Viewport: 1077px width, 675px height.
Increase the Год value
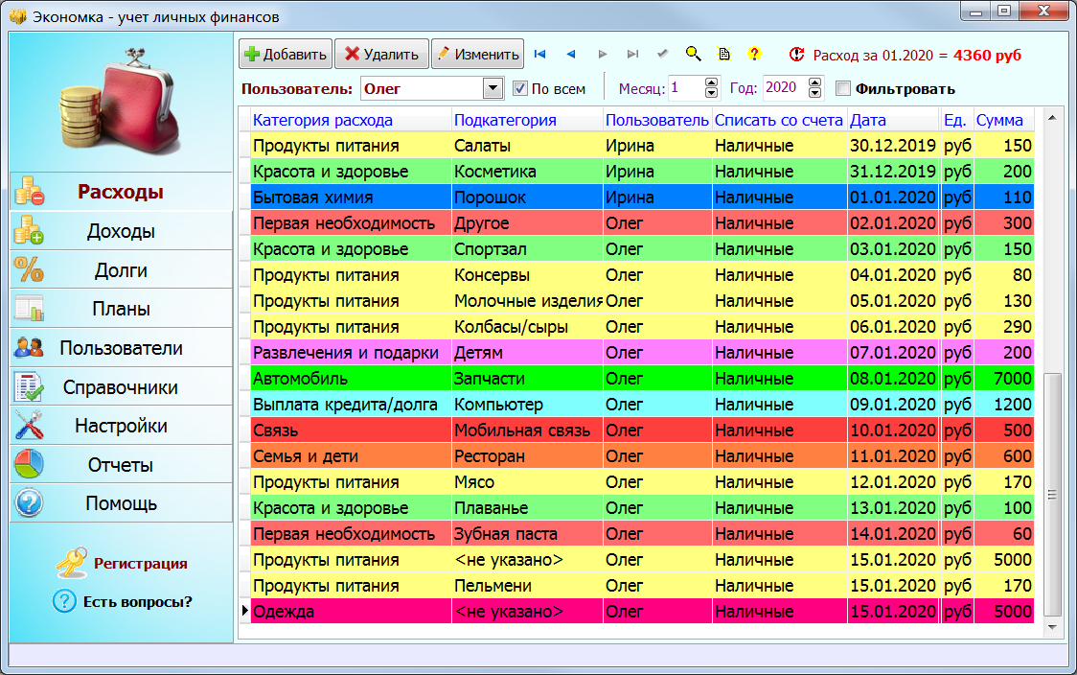pos(815,82)
